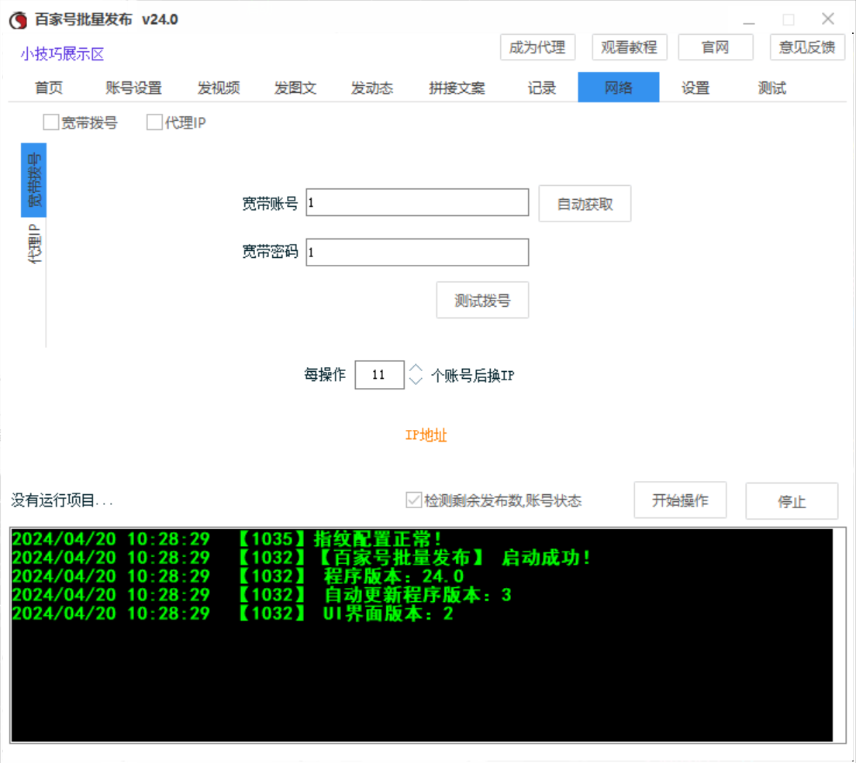
Task: Select the 网络 tab
Action: click(x=619, y=88)
